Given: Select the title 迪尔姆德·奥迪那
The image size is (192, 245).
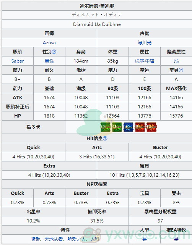Looking at the screenshot, I should [x=97, y=6].
